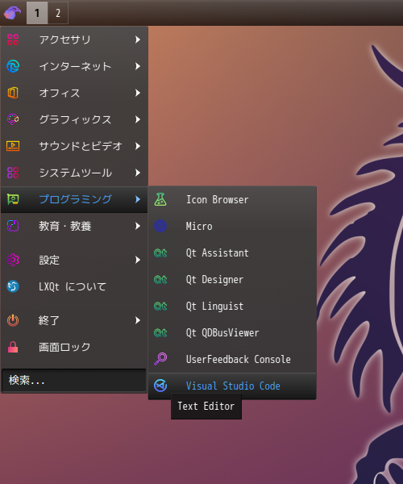Click the Qt Assistant Qt logo icon
The width and height of the screenshot is (403, 484).
[x=160, y=252]
